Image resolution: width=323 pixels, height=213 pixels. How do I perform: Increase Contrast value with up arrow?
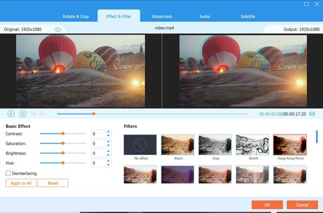[108, 132]
